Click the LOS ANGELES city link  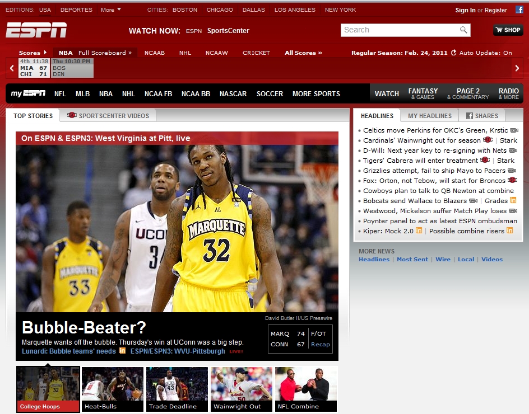pos(295,10)
